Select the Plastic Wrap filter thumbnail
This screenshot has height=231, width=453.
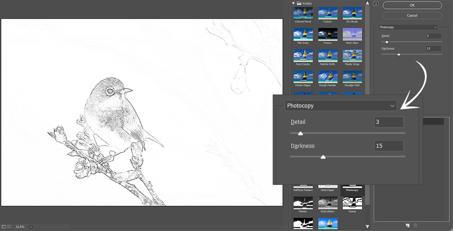tap(352, 56)
